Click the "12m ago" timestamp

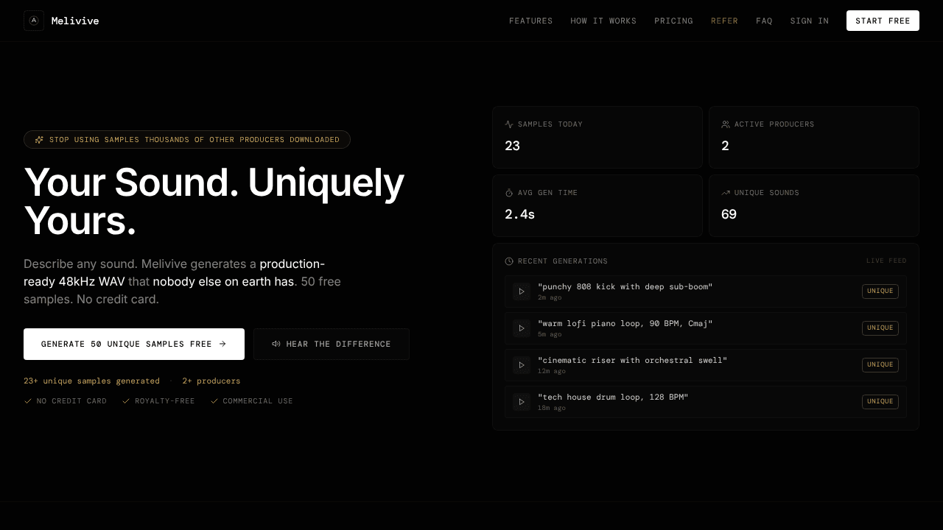[552, 371]
